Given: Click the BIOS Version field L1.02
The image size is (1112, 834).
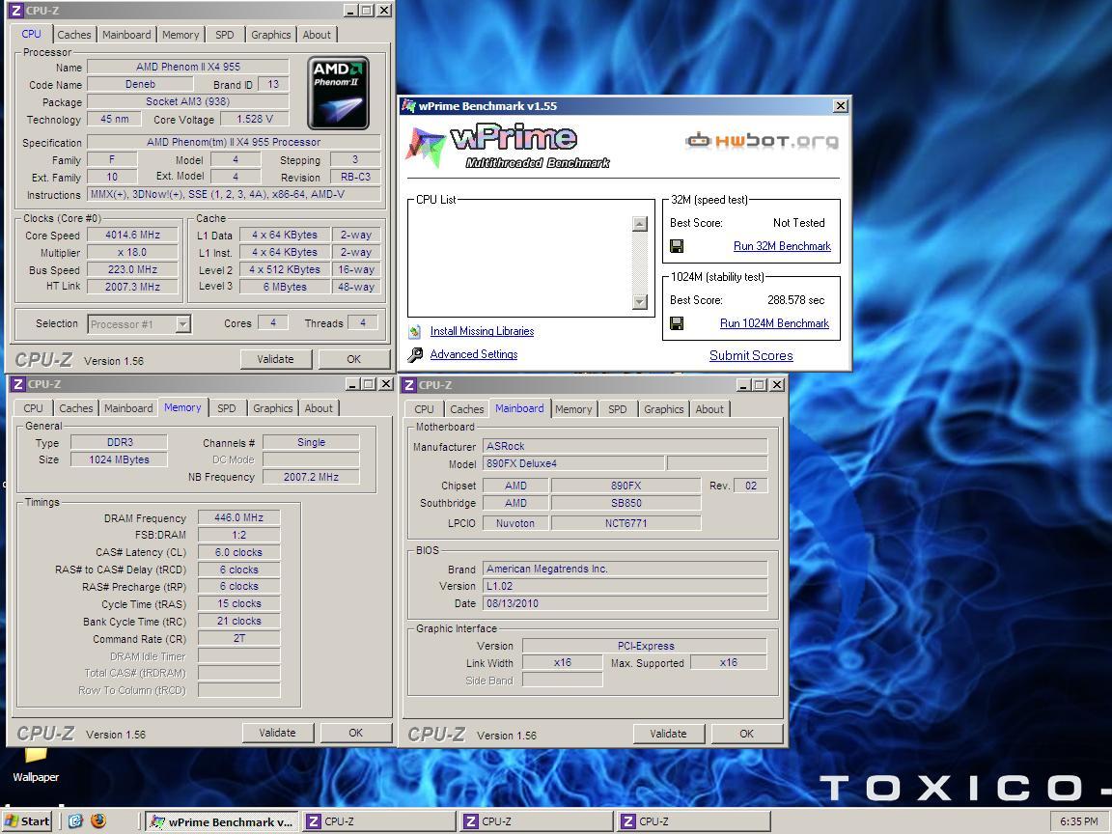Looking at the screenshot, I should [625, 586].
